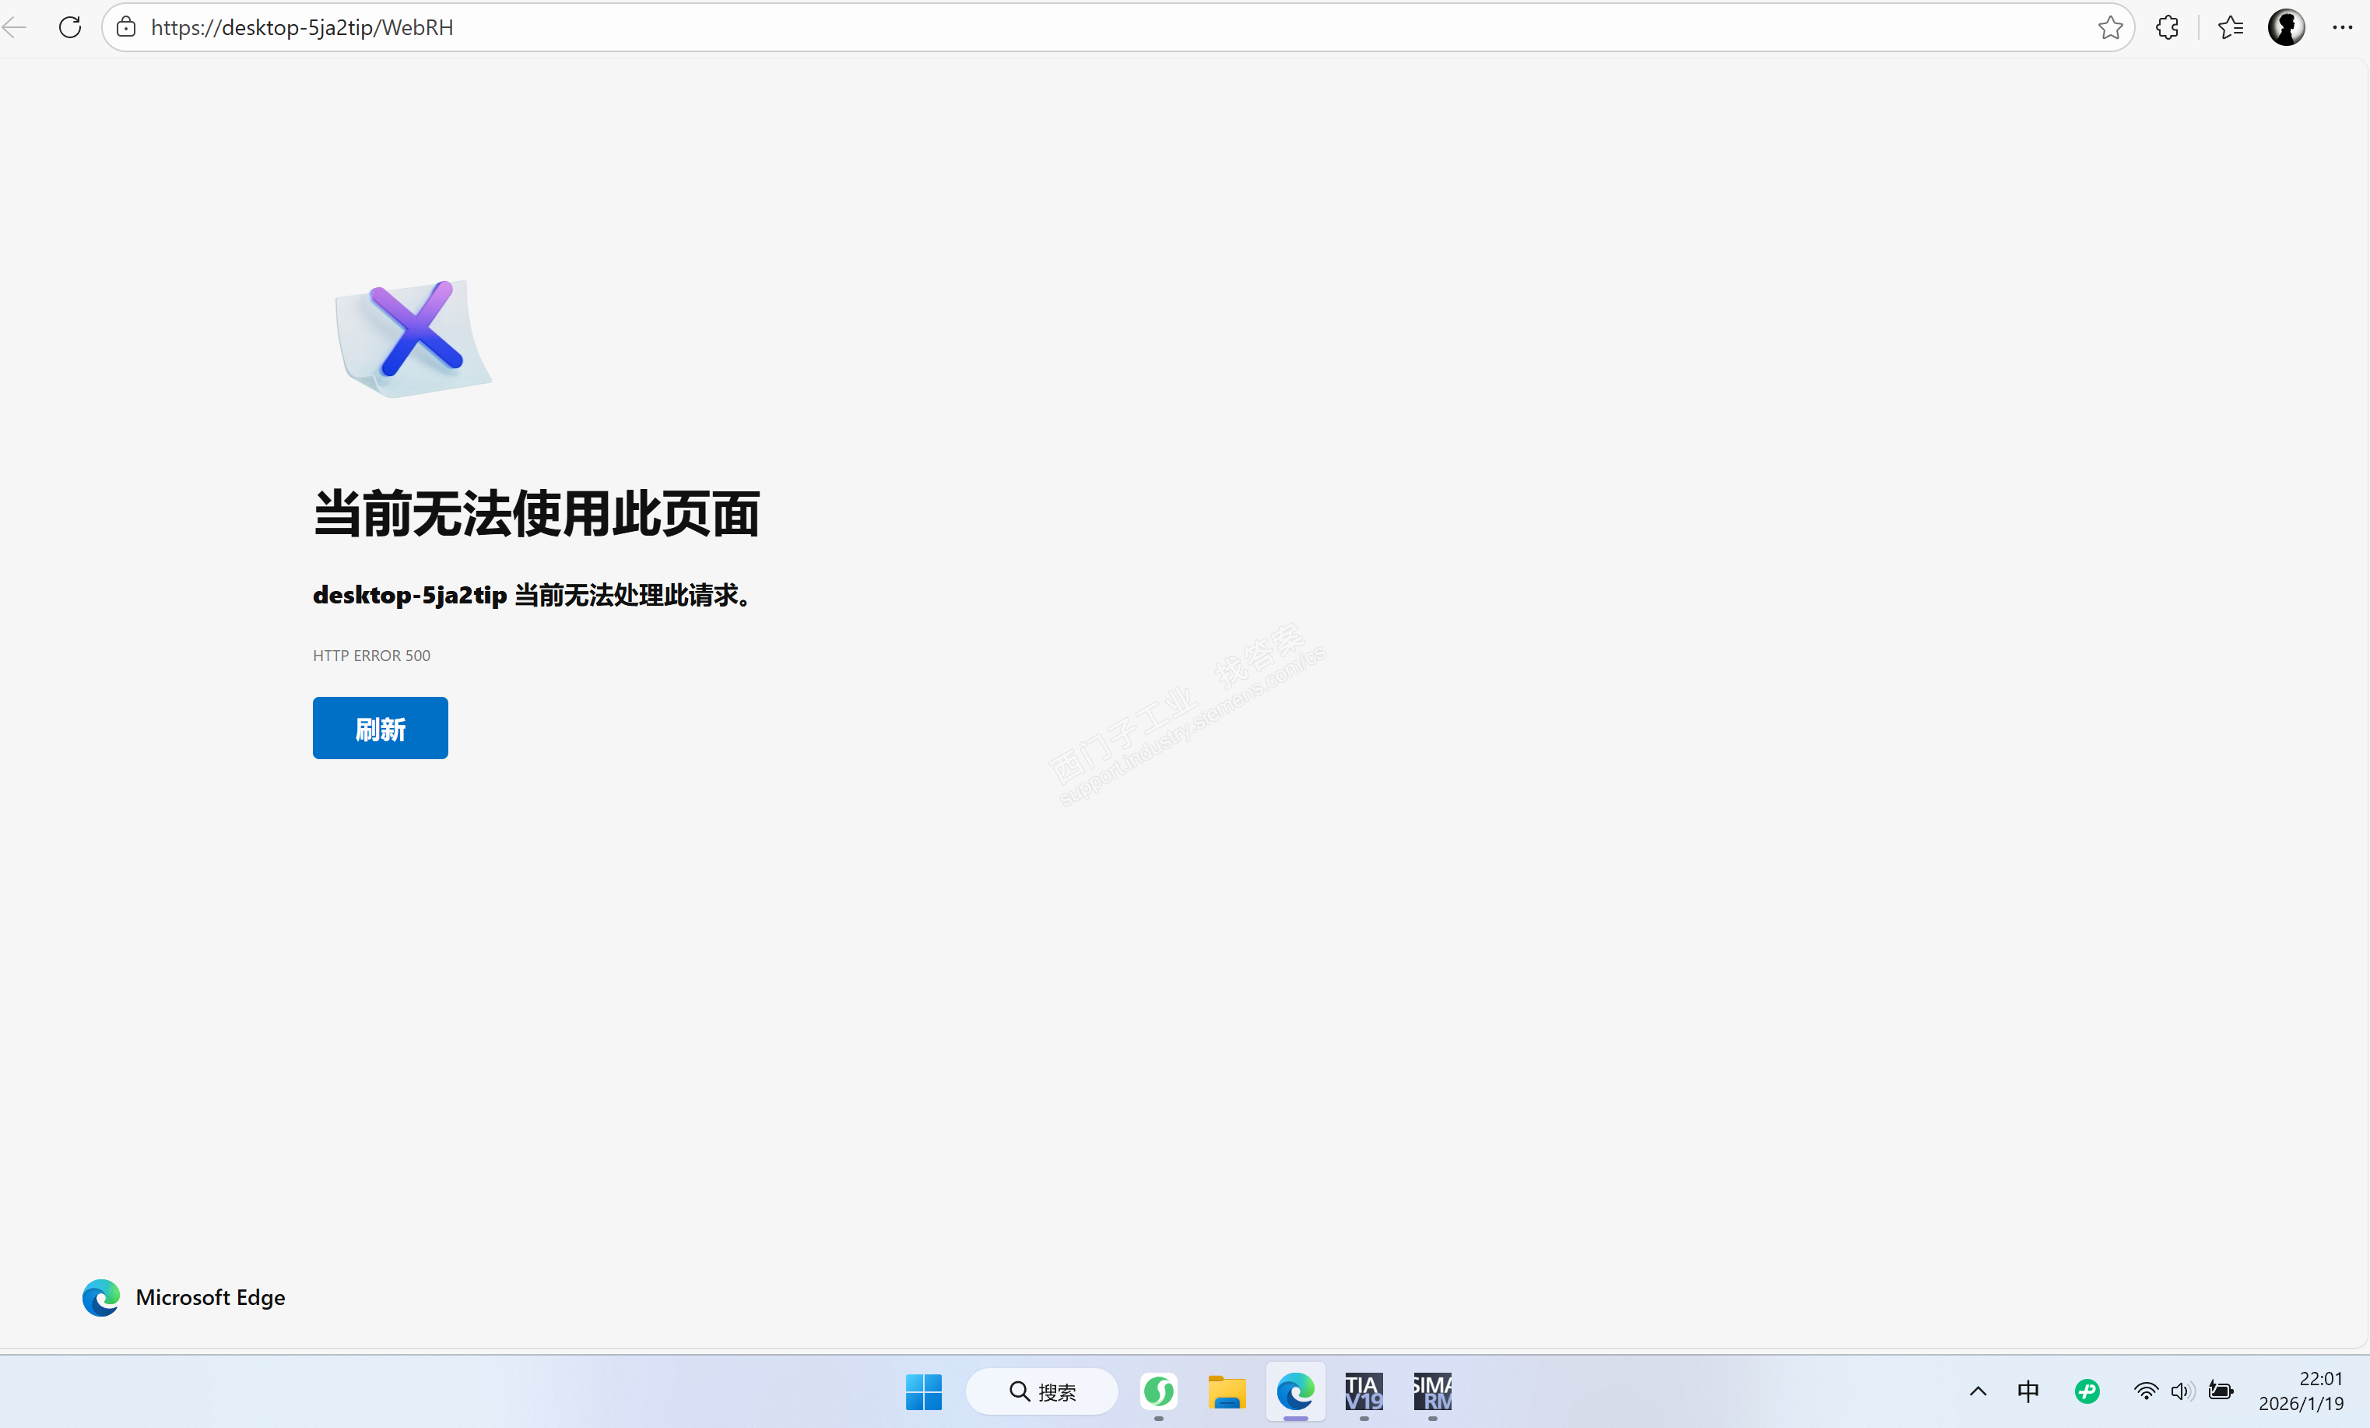Open site security lock info
Screen dimensions: 2370x1428
click(x=126, y=27)
